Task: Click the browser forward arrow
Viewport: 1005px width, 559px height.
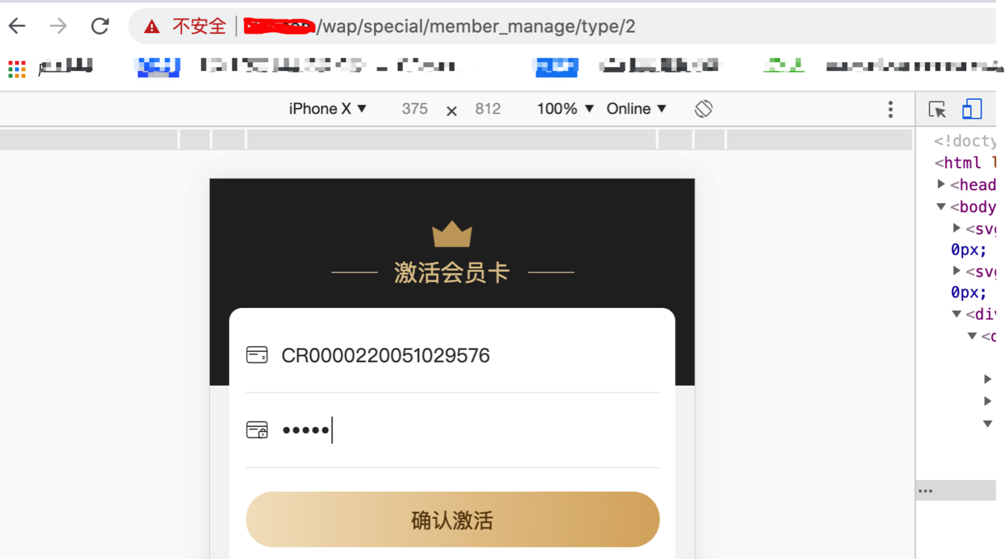Action: point(58,26)
